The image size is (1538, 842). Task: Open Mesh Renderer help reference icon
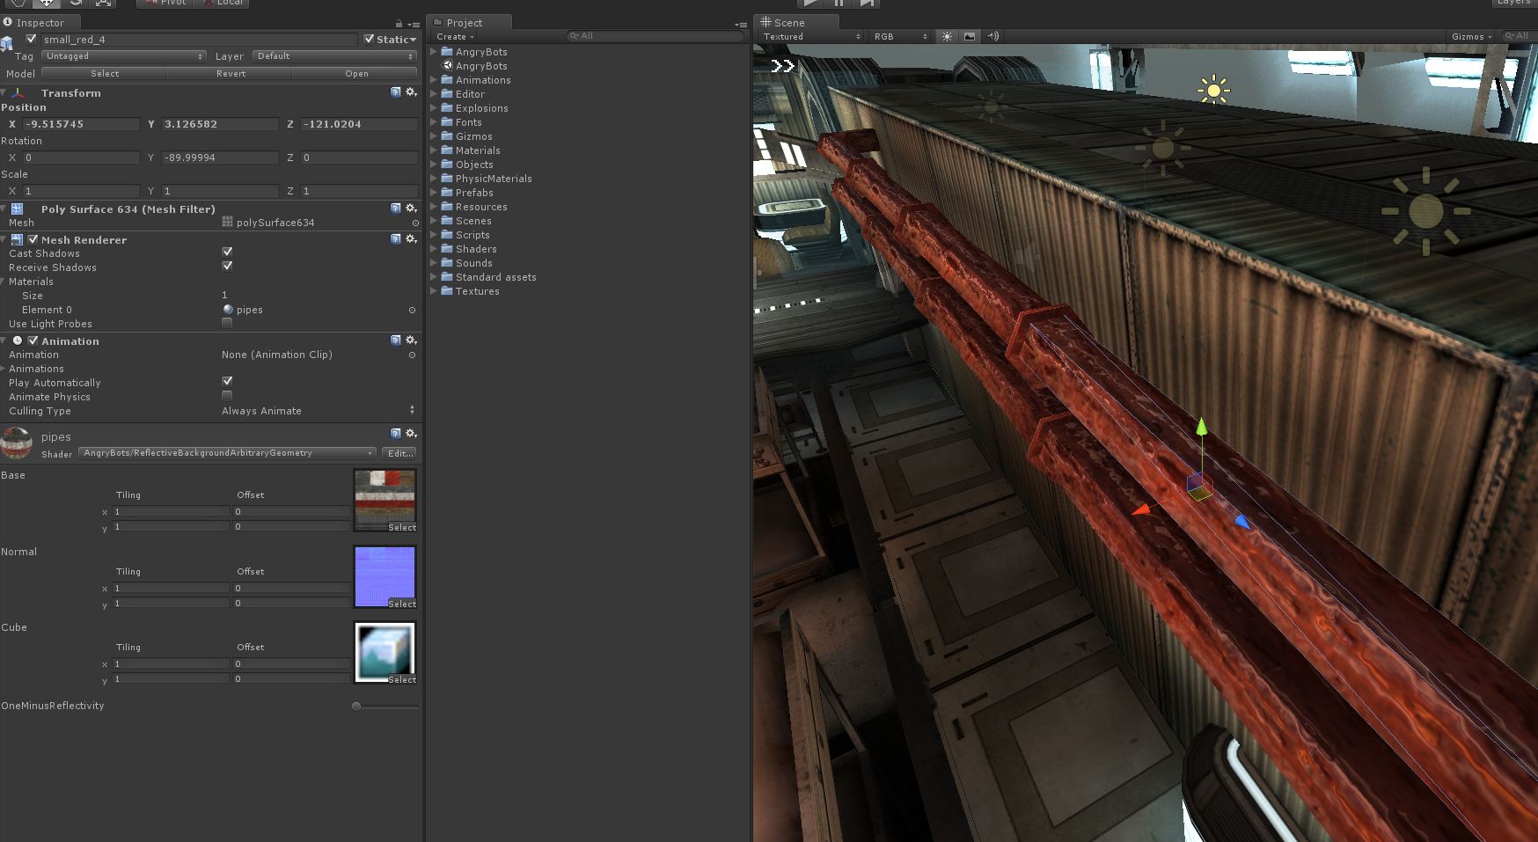(x=396, y=239)
